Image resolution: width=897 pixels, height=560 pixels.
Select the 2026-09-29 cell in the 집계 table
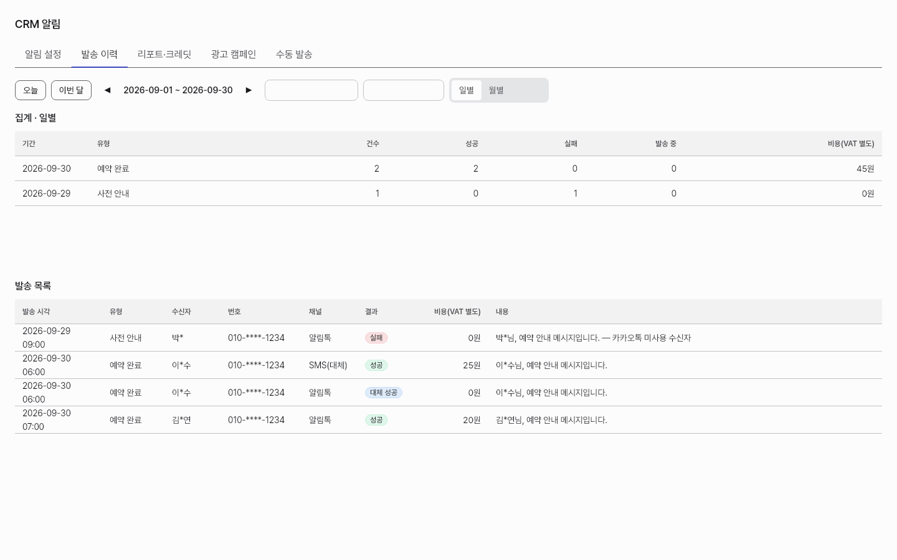coord(47,194)
